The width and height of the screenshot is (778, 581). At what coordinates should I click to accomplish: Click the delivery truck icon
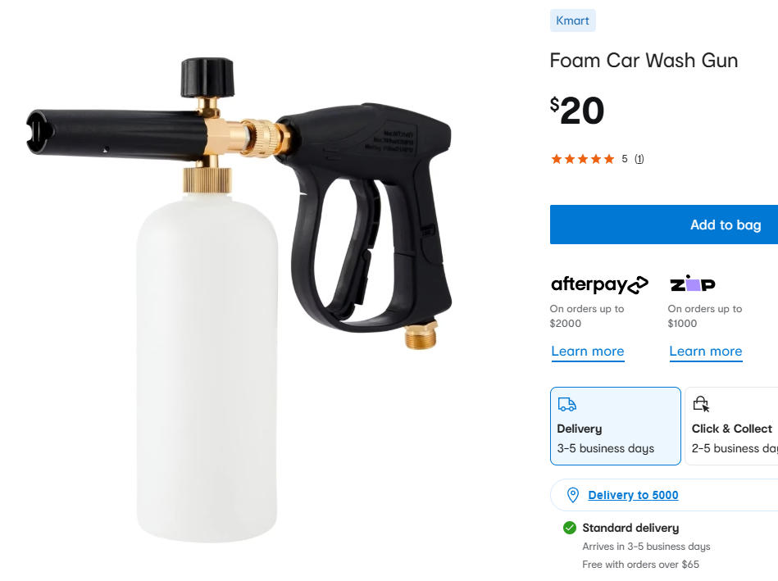click(x=566, y=404)
